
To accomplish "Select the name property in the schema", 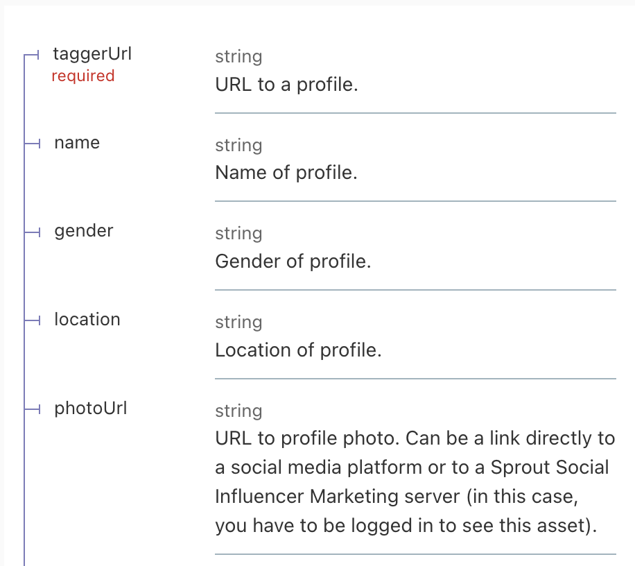I will click(77, 143).
